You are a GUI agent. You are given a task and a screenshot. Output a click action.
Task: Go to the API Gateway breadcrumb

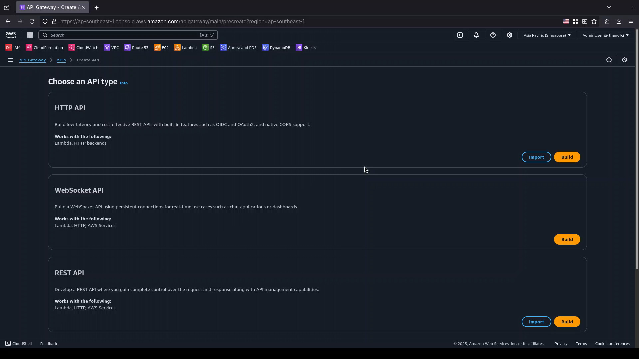point(33,60)
